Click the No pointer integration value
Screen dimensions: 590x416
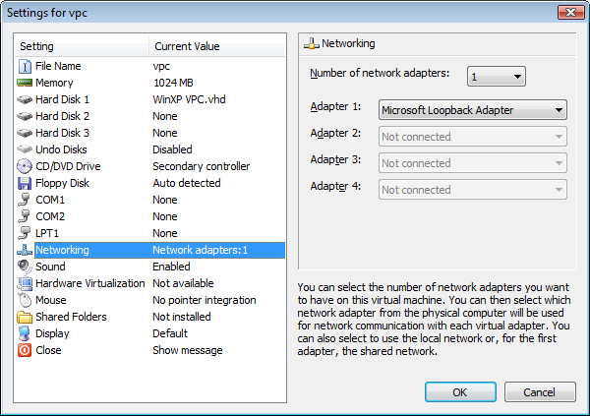(205, 300)
